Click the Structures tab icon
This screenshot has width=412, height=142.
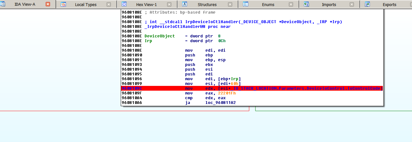coord(185,4)
